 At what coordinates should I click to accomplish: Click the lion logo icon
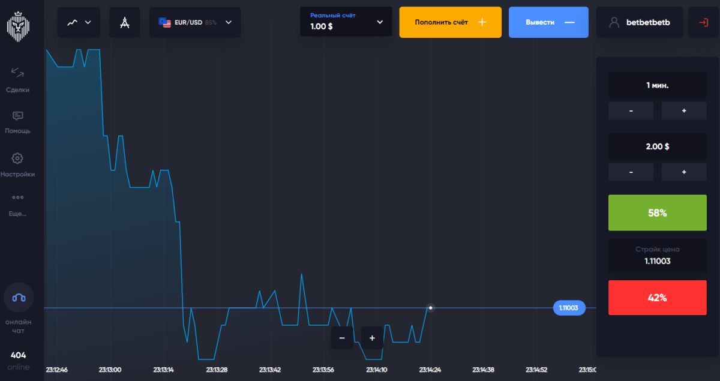[x=18, y=23]
